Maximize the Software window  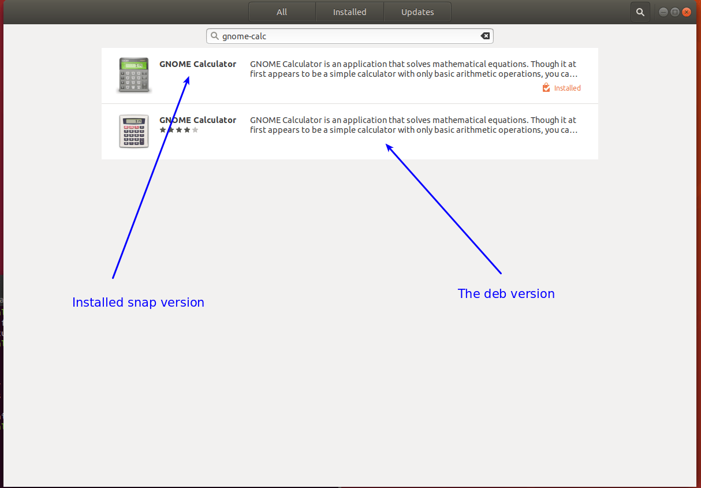pos(674,12)
